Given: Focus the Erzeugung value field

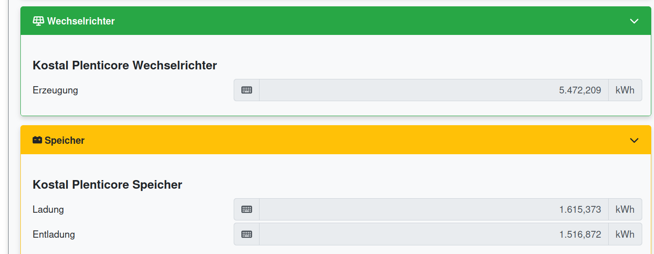Looking at the screenshot, I should tap(433, 90).
